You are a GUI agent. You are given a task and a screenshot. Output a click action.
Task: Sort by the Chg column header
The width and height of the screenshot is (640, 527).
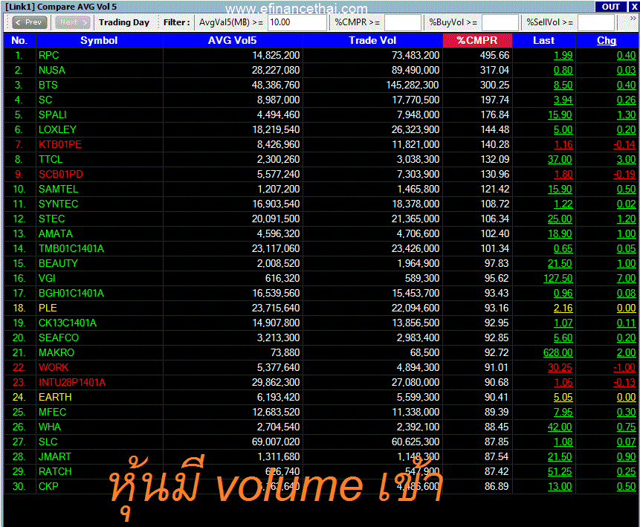tap(607, 40)
